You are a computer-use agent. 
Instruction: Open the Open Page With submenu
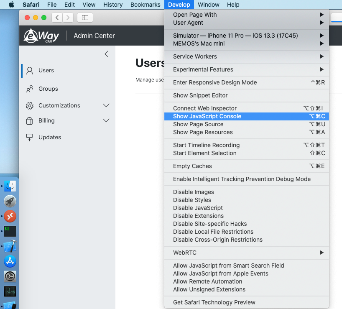click(247, 15)
